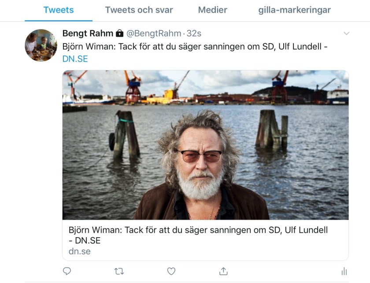Switch to the Tweets tab
Screen dimensions: 370x283
59,10
